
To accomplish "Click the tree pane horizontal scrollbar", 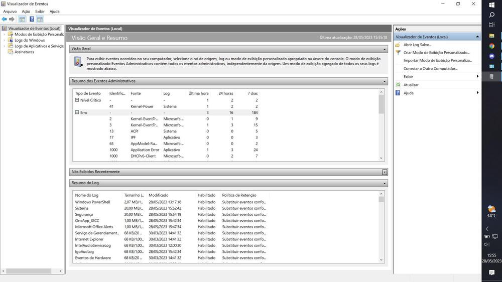I will [x=30, y=271].
